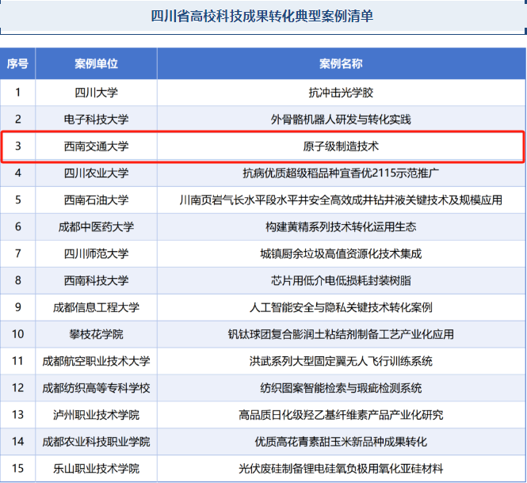The height and width of the screenshot is (483, 527).
Task: Select the 乐山职业技术学院 cell
Action: [96, 469]
